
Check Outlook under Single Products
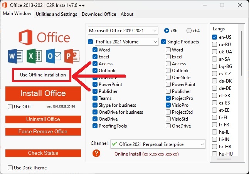tap(168, 71)
